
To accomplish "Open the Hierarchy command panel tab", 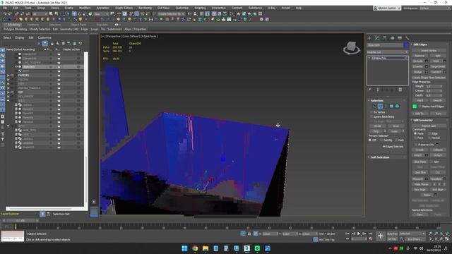I will coord(385,38).
